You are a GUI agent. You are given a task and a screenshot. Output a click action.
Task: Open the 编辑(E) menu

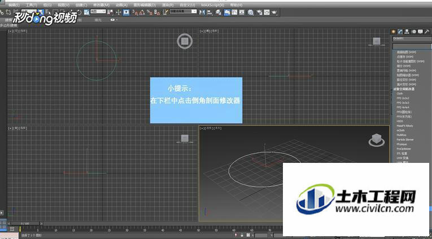tap(14, 5)
